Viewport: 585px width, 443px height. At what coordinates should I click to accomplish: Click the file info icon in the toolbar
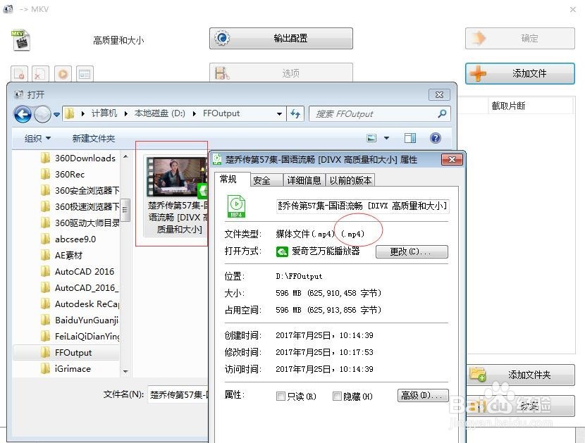(x=84, y=73)
